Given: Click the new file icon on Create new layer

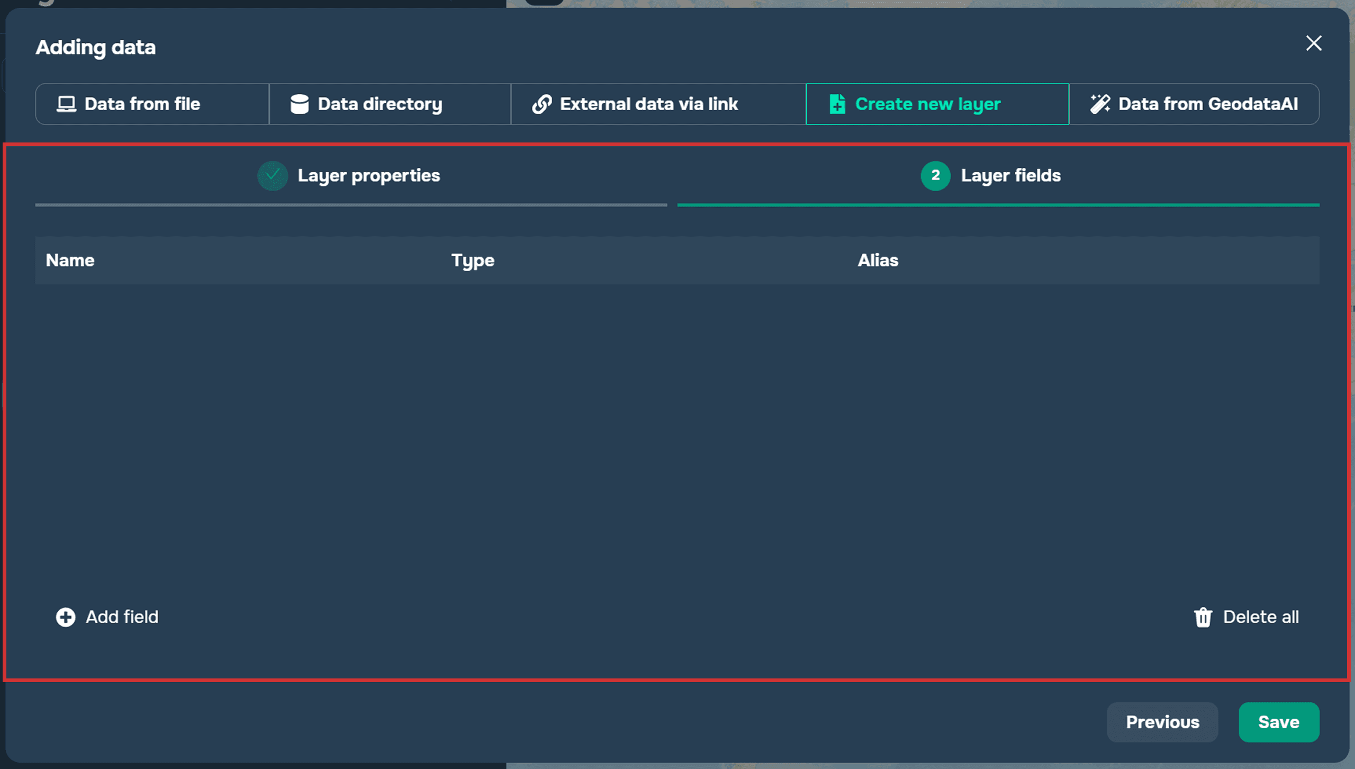Looking at the screenshot, I should 837,104.
